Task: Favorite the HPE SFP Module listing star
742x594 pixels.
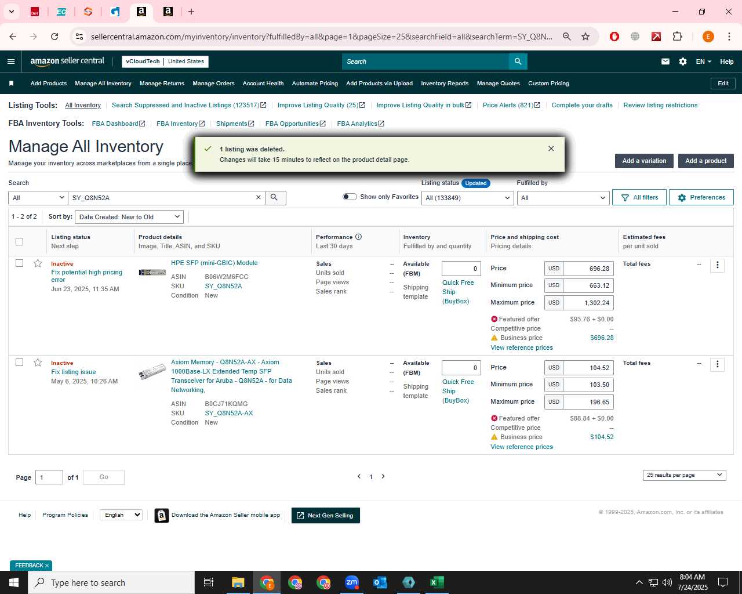Action: click(x=38, y=263)
